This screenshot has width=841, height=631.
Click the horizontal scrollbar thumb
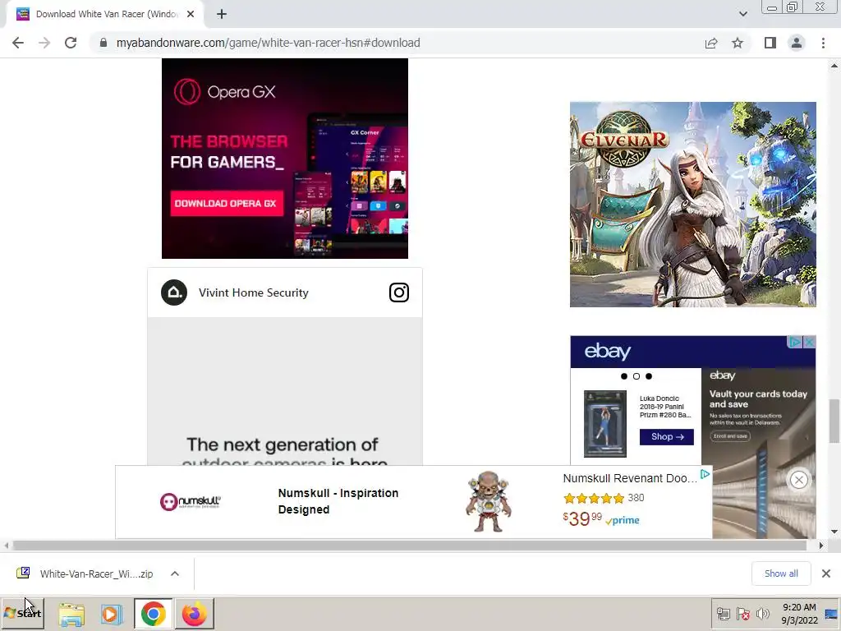click(410, 546)
